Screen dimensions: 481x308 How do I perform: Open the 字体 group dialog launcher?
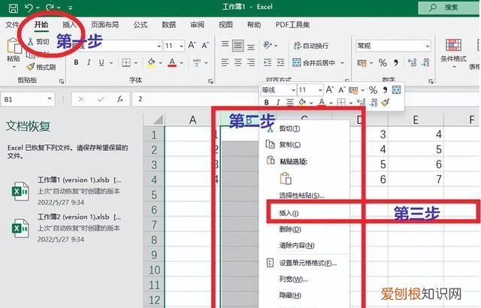[210, 81]
